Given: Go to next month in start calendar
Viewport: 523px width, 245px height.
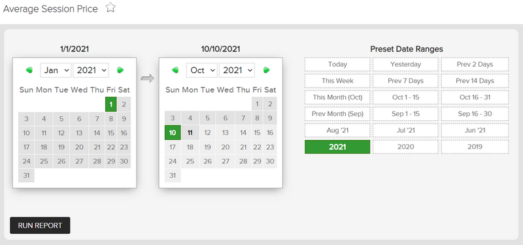Looking at the screenshot, I should pyautogui.click(x=120, y=70).
